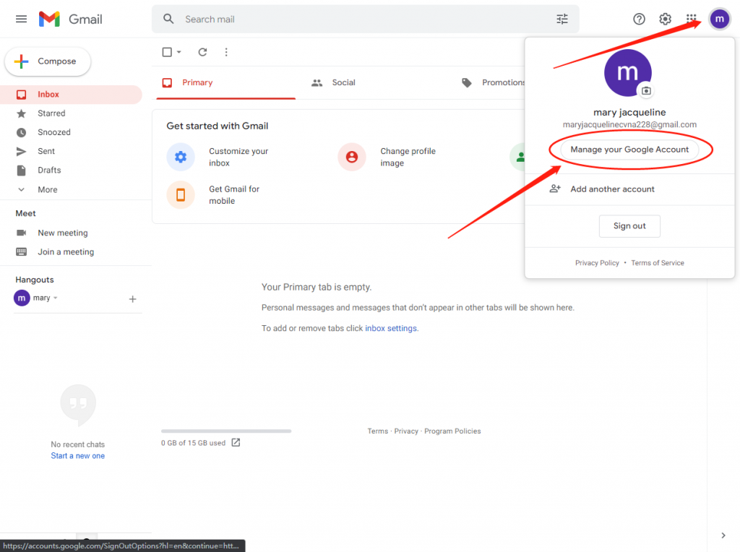Click Manage your Google Account button
Screen dimensions: 740x552
[629, 150]
